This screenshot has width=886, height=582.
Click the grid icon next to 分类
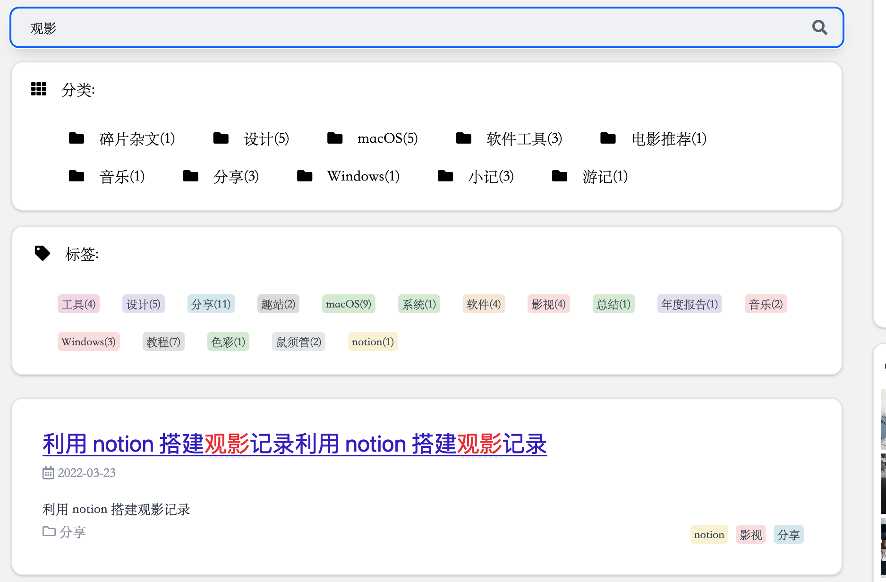pos(38,89)
